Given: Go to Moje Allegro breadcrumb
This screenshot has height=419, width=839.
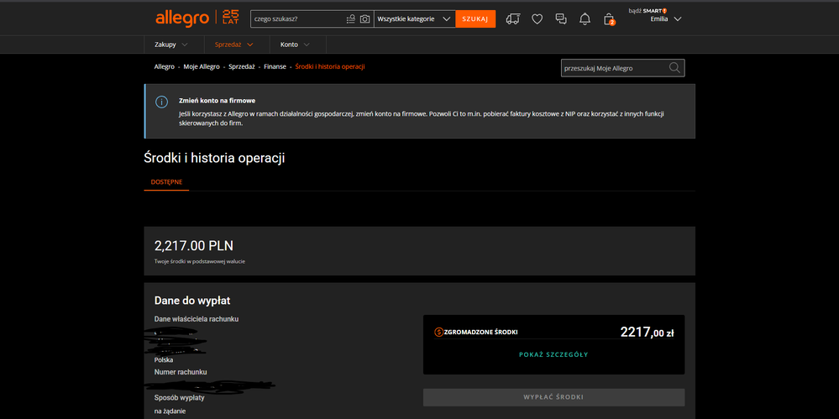Looking at the screenshot, I should coord(202,67).
